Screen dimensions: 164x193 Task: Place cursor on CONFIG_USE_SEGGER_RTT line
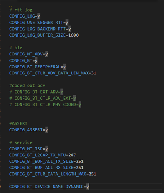tap(39, 23)
